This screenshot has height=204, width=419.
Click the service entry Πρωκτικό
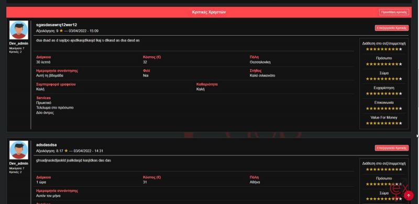[43, 103]
